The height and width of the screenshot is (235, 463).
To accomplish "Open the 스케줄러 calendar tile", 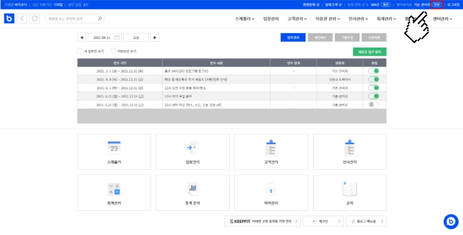I will [114, 152].
